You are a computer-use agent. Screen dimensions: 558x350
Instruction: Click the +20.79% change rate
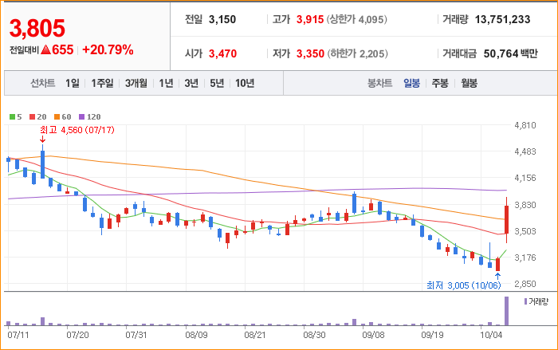coord(108,50)
